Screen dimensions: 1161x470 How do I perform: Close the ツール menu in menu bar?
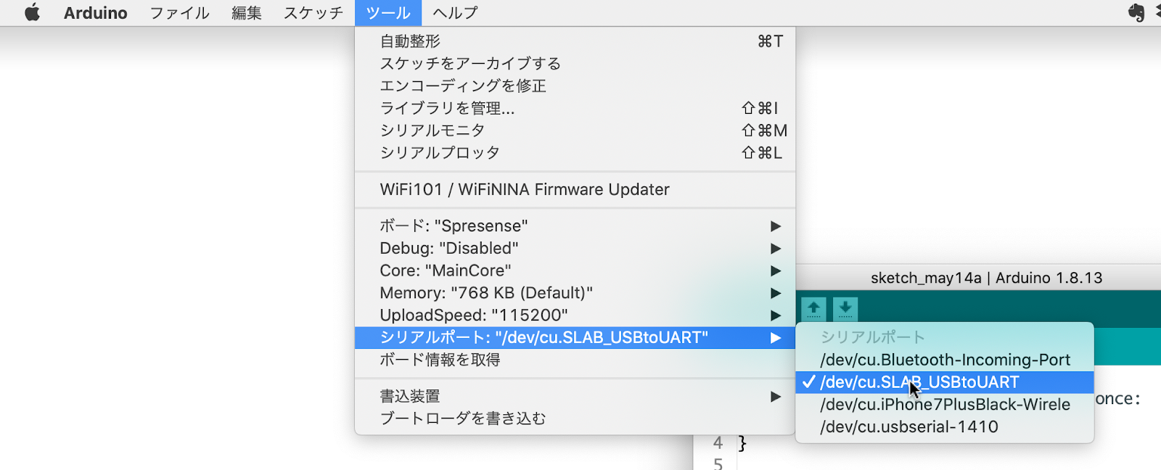(388, 13)
